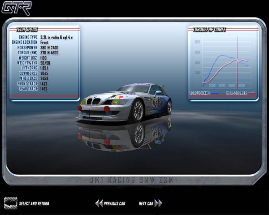Click the Next Car double-arrow icon
The height and width of the screenshot is (215, 269).
[158, 203]
